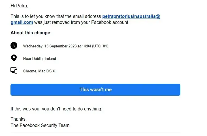Select the "About this change" heading
The image size is (207, 136).
[x=30, y=33]
